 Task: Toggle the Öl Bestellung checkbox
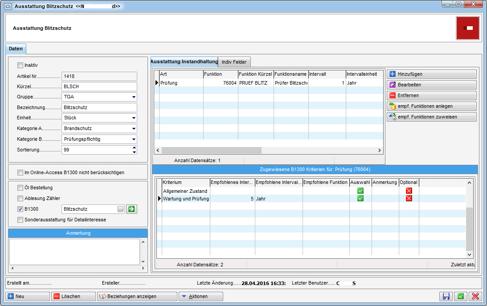pyautogui.click(x=20, y=188)
